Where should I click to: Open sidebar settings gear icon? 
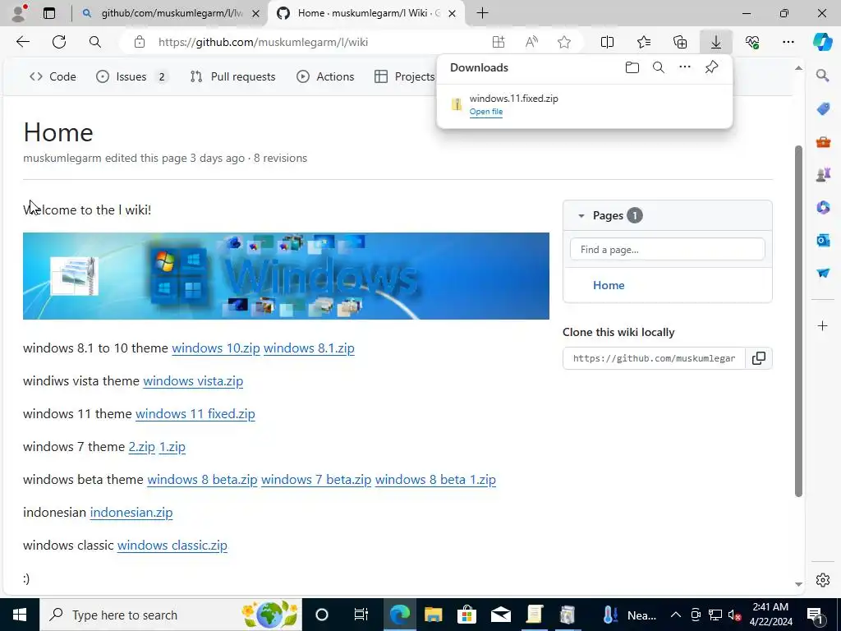tap(823, 580)
